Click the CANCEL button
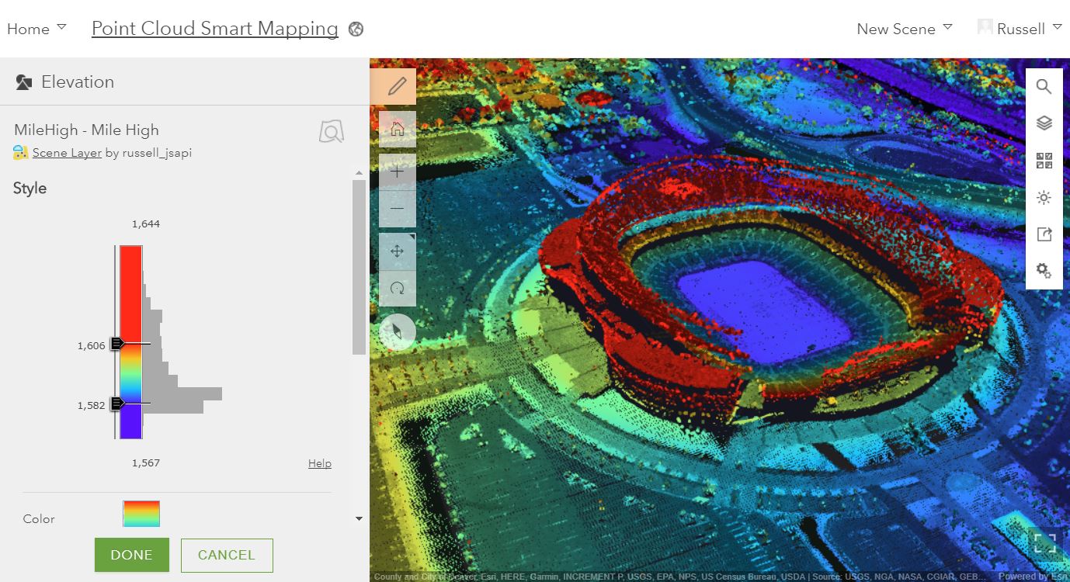This screenshot has width=1070, height=582. [x=227, y=555]
